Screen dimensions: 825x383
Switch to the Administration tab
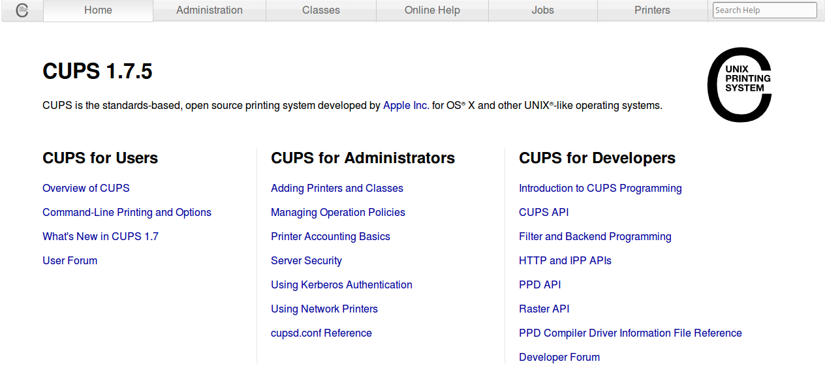[x=210, y=10]
